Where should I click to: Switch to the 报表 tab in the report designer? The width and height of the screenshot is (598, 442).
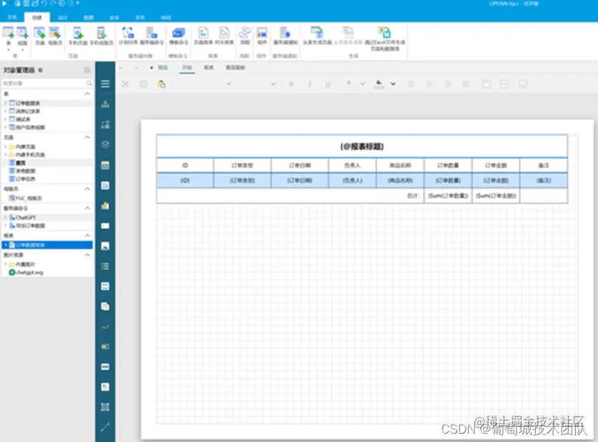coord(209,68)
